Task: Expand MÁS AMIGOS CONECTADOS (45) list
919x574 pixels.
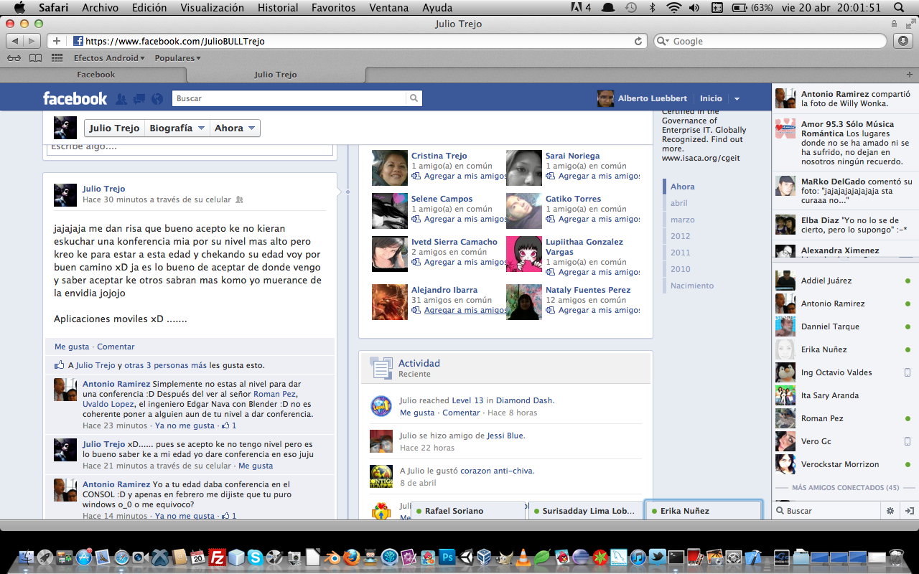Action: click(845, 488)
